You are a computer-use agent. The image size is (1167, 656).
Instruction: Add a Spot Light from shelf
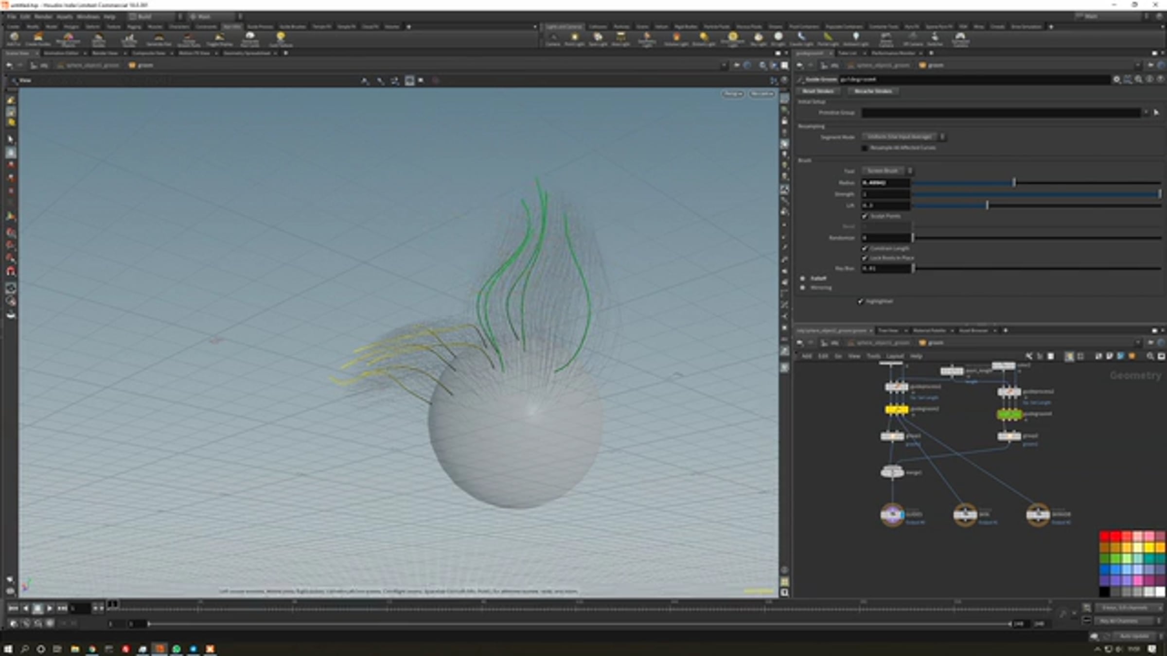598,39
